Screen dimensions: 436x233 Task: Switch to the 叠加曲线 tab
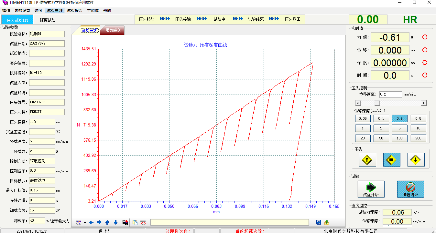pyautogui.click(x=114, y=31)
